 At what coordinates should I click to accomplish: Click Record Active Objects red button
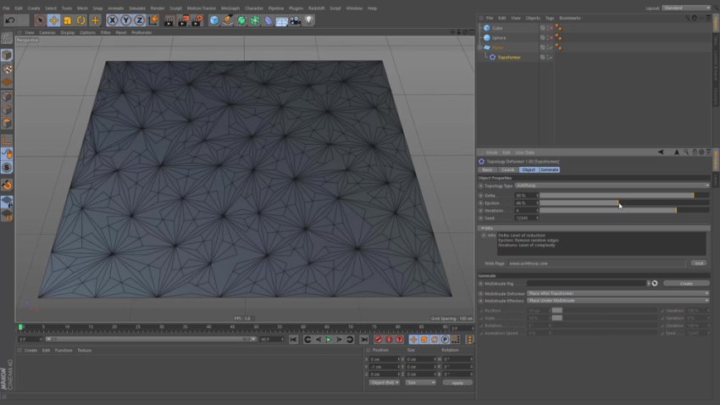point(378,340)
